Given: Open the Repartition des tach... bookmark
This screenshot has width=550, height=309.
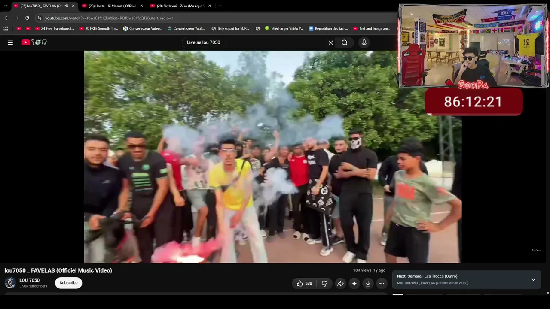Looking at the screenshot, I should 328,29.
